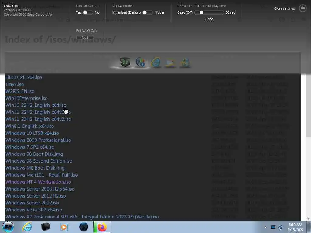This screenshot has height=233, width=311.
Task: Download Windows Me (101 - Retail Full).iso
Action: [42, 175]
